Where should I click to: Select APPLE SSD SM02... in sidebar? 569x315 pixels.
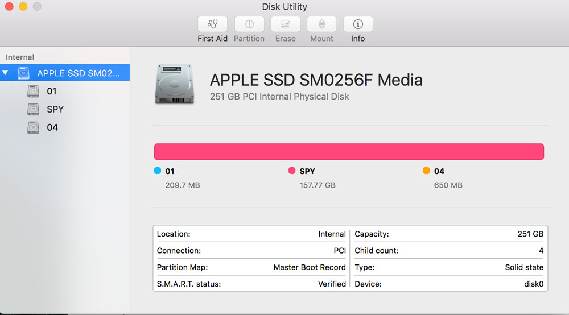pyautogui.click(x=65, y=73)
